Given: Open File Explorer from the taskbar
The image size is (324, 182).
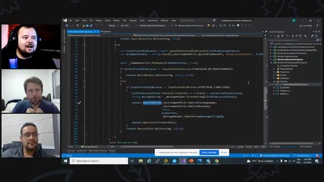Looking at the screenshot, I should pos(141,161).
